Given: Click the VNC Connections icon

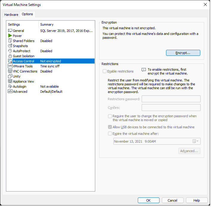Looking at the screenshot, I should [x=10, y=71].
